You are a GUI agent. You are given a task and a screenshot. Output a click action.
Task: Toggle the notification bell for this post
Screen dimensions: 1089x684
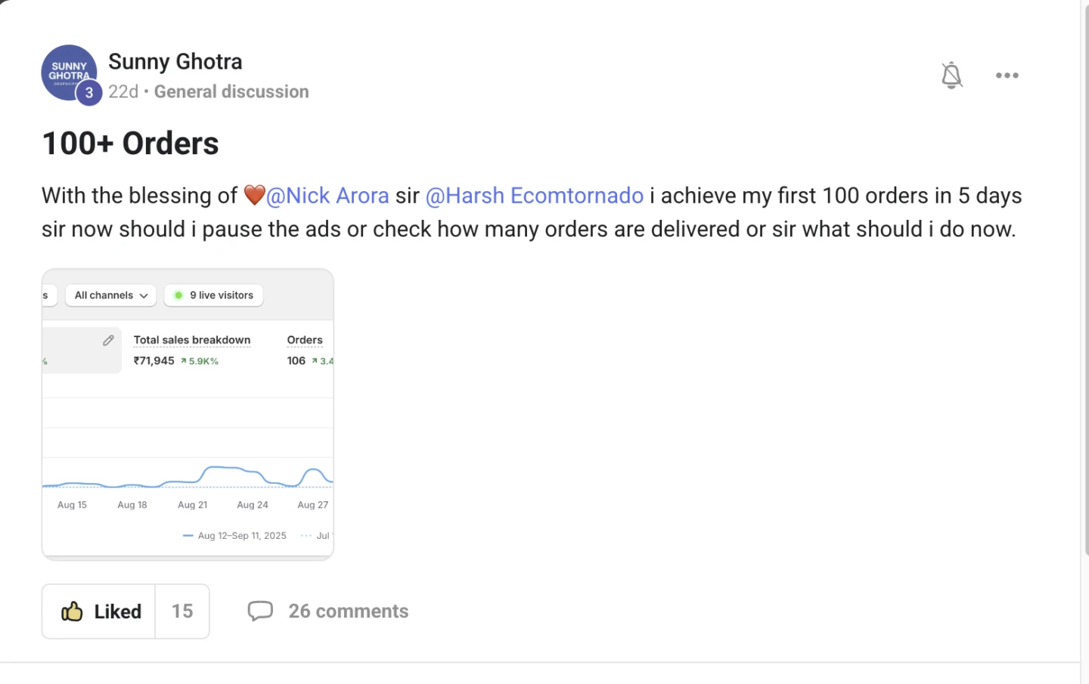tap(951, 76)
